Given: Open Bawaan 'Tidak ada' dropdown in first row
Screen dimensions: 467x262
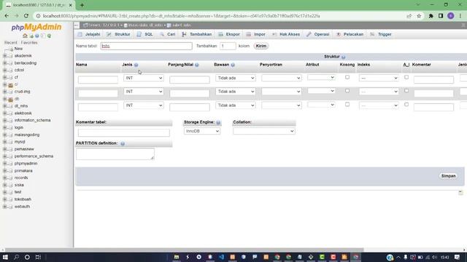Looking at the screenshot, I should point(235,78).
